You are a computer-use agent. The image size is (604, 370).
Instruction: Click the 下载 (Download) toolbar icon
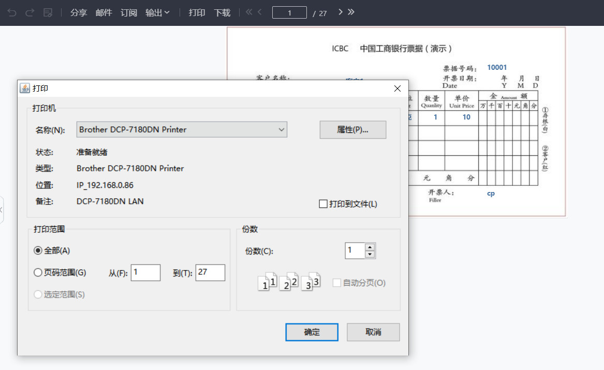click(x=222, y=12)
